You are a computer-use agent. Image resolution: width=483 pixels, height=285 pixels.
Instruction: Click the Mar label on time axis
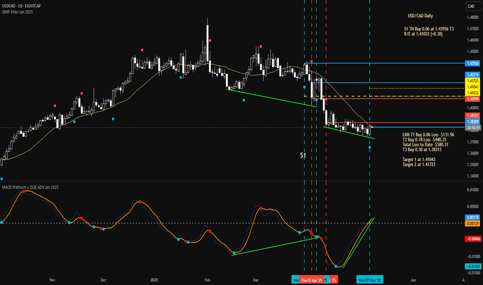click(x=255, y=280)
